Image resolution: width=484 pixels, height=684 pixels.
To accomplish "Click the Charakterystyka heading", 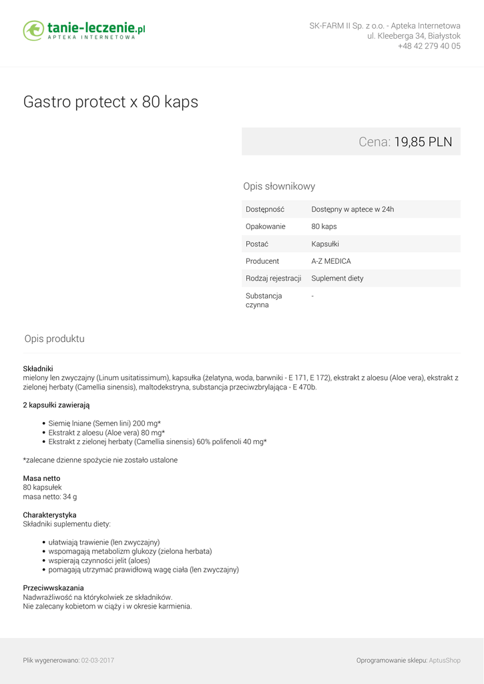I will pos(49,515).
